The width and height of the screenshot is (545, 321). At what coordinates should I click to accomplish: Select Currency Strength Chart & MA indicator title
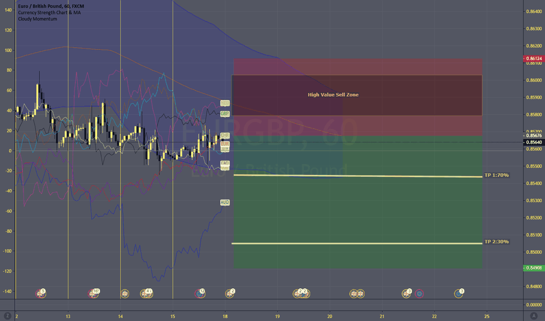tap(49, 12)
